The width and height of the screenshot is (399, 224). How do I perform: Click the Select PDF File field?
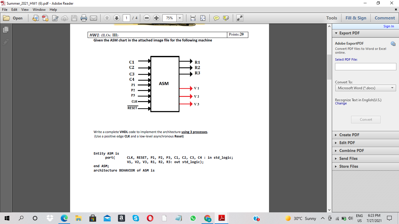pos(365,66)
